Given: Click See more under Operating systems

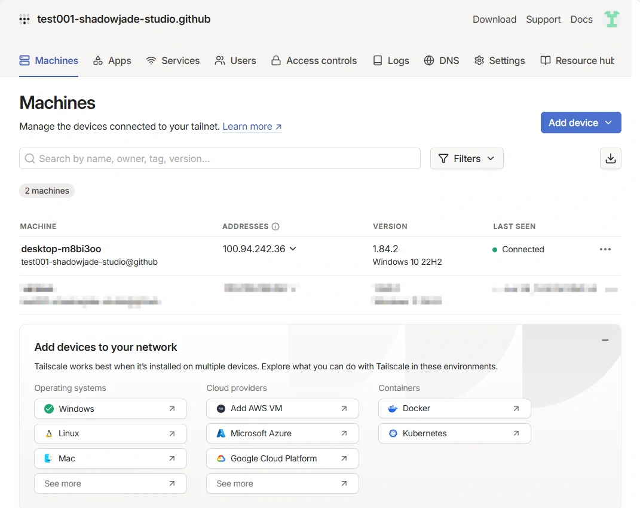Looking at the screenshot, I should tap(110, 483).
